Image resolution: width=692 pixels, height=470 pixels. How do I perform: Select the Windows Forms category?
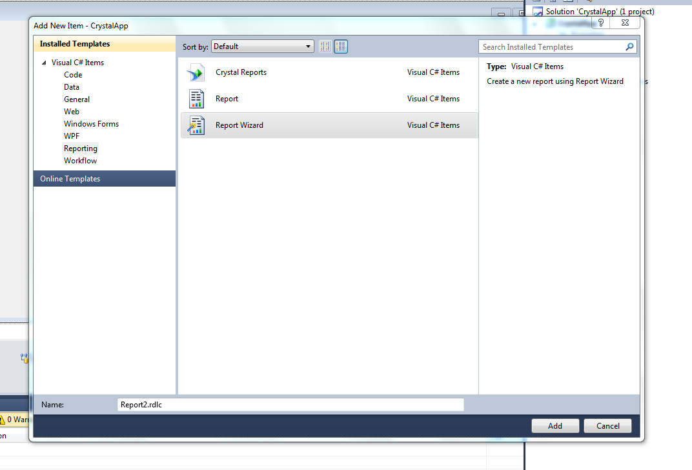(x=92, y=124)
